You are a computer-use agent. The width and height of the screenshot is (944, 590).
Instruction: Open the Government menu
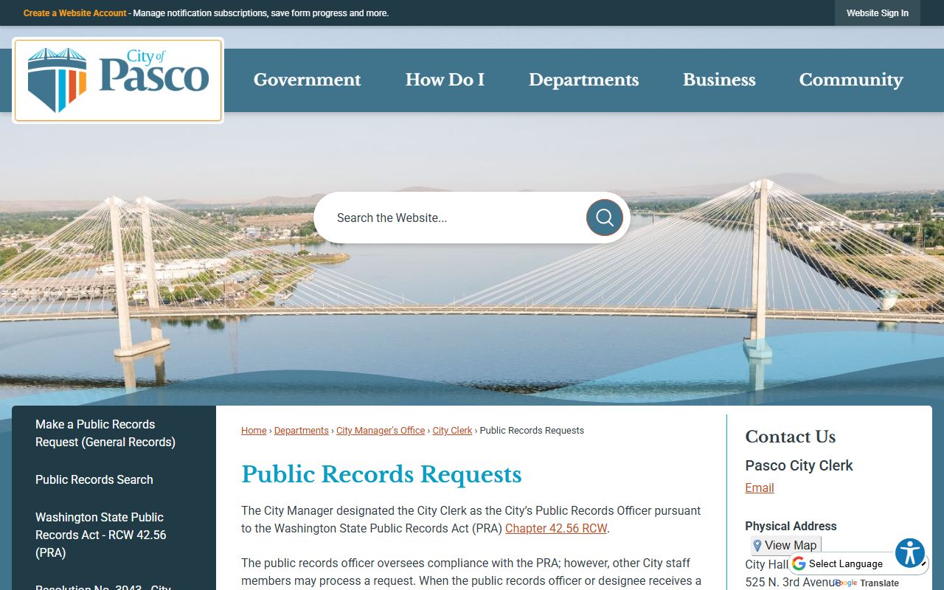307,80
